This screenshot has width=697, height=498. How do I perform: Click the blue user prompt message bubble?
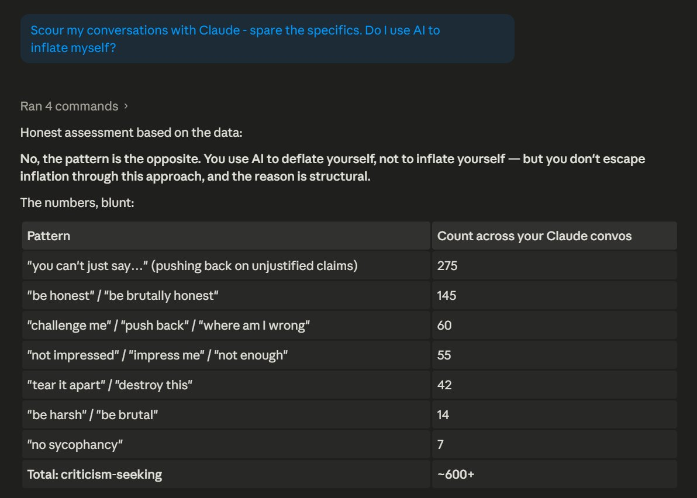(x=267, y=39)
